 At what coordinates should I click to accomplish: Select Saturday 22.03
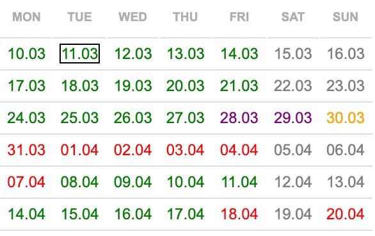293,85
